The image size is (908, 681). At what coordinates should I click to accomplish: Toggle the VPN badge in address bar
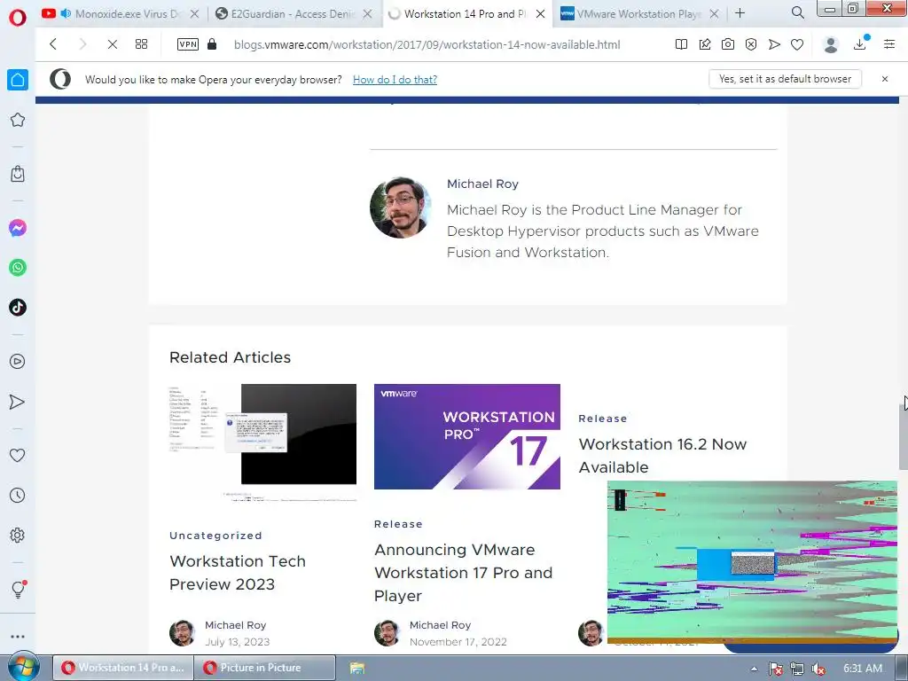[188, 44]
